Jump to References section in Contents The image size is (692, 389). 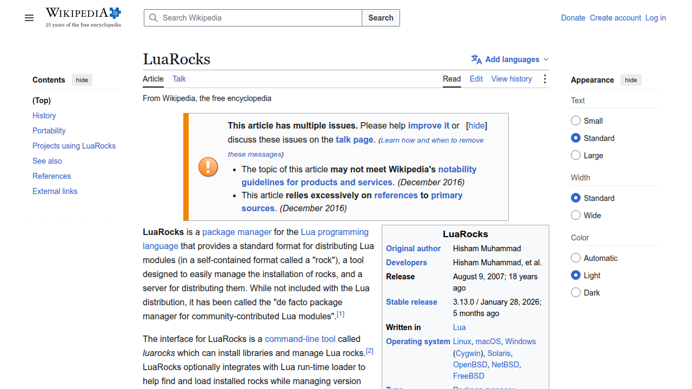tap(52, 176)
